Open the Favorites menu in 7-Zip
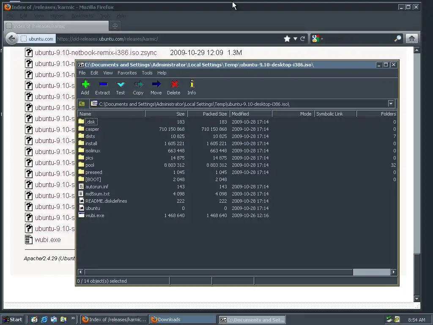Image resolution: width=433 pixels, height=325 pixels. pos(127,73)
